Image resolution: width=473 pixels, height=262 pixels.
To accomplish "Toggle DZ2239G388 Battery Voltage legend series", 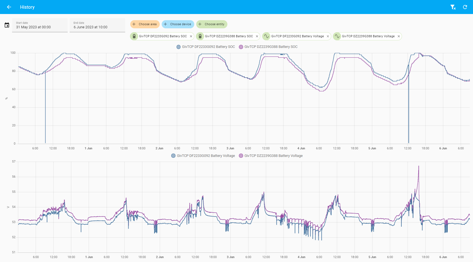I will click(271, 156).
